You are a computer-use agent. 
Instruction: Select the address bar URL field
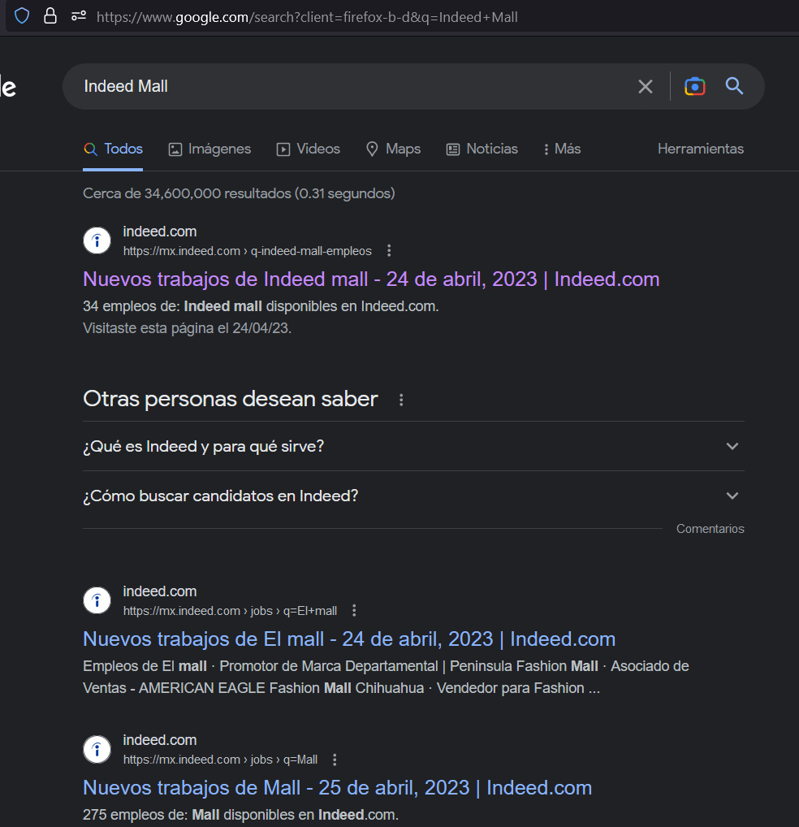coord(307,17)
